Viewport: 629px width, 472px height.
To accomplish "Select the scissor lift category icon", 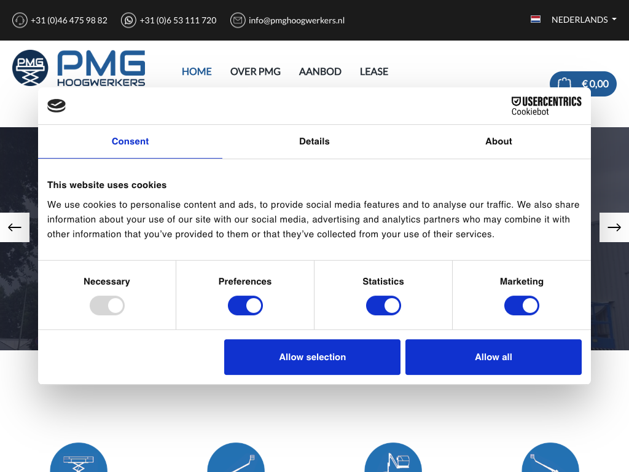I will click(x=79, y=457).
